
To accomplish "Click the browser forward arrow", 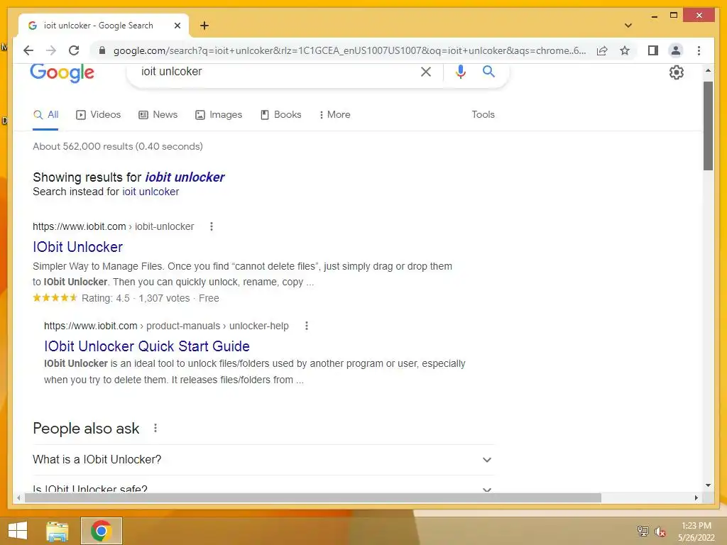I will point(51,50).
